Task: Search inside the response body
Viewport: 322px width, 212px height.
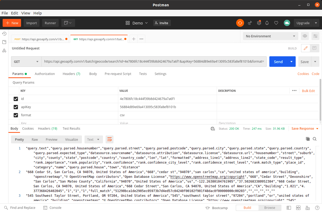Action: (315, 139)
